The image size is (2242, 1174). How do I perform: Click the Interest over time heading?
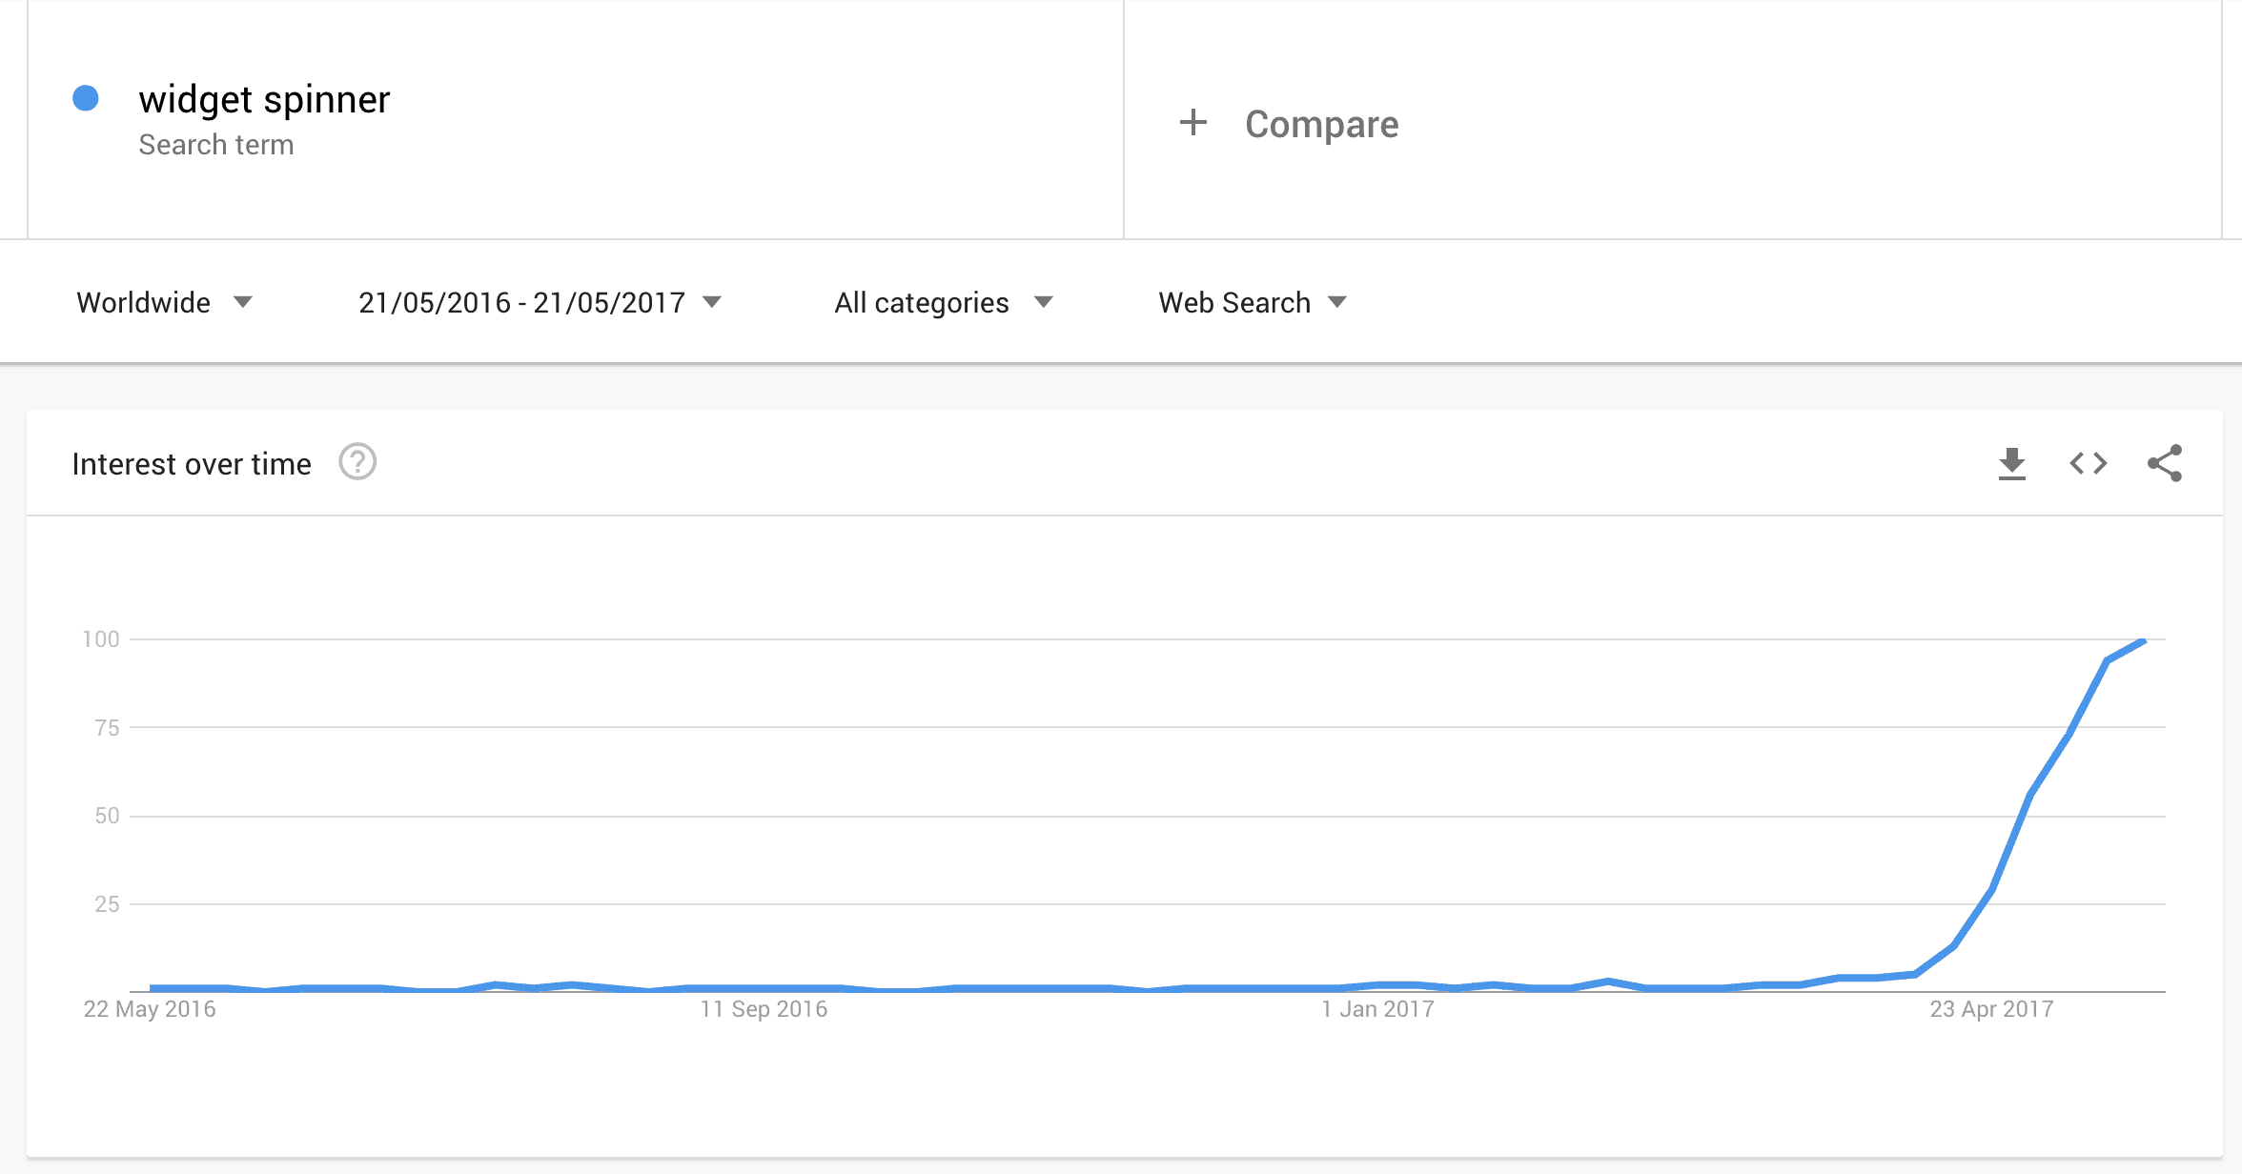[x=192, y=464]
